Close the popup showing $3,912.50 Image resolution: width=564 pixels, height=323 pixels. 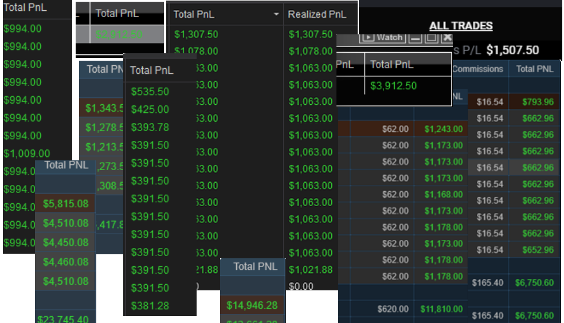coord(446,38)
